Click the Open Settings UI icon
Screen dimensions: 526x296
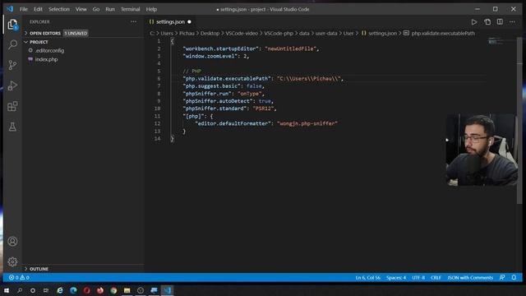click(487, 22)
